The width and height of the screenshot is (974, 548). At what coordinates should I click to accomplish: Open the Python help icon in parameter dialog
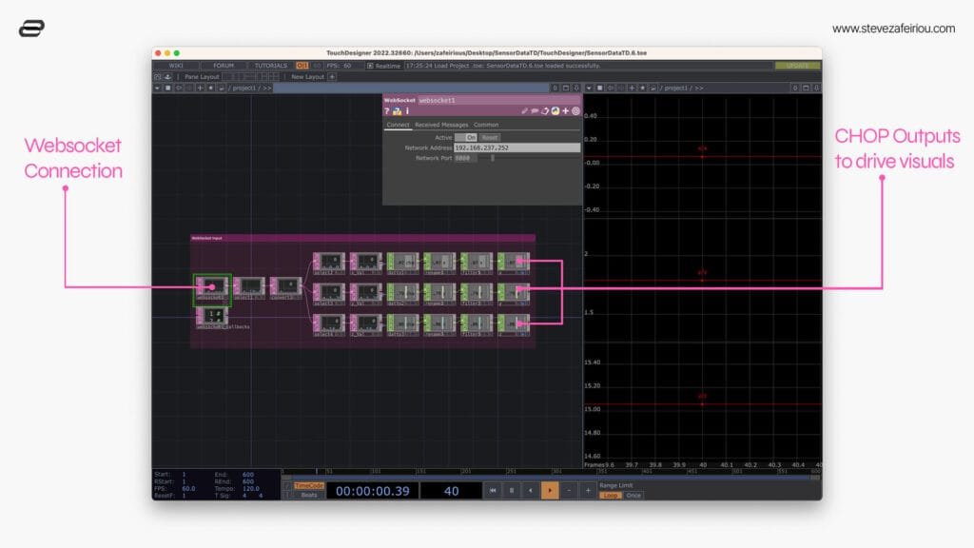point(397,111)
